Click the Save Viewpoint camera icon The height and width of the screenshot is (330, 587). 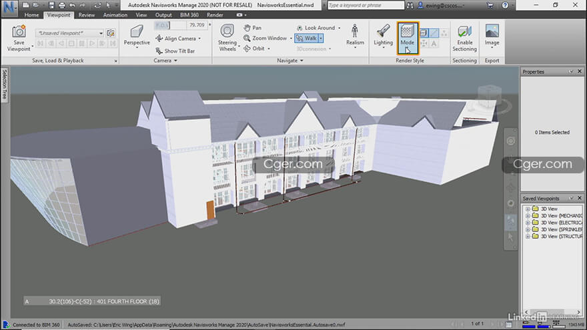19,31
